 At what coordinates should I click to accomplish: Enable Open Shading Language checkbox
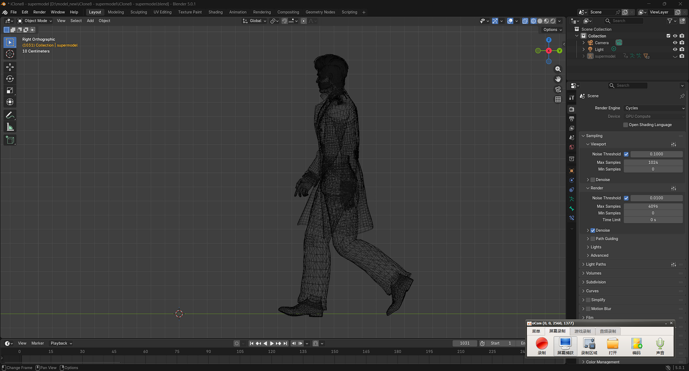tap(626, 125)
